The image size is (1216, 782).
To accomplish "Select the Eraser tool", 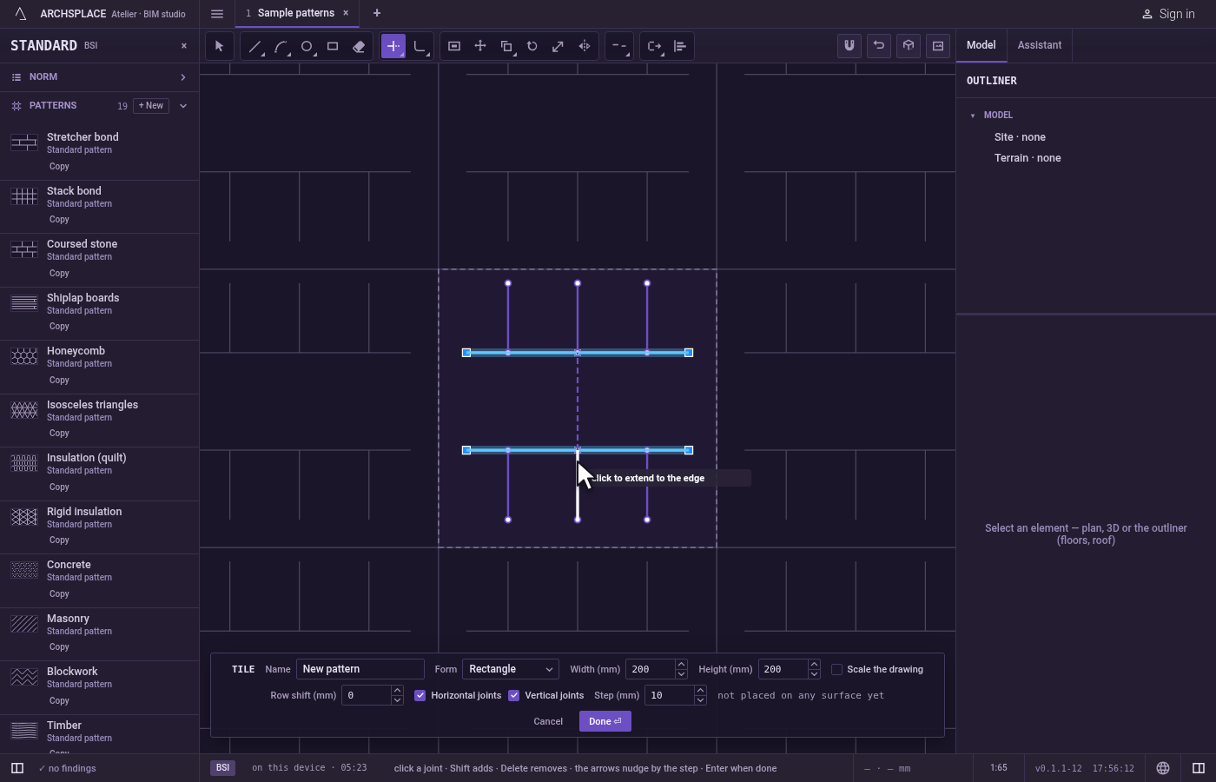I will click(359, 46).
